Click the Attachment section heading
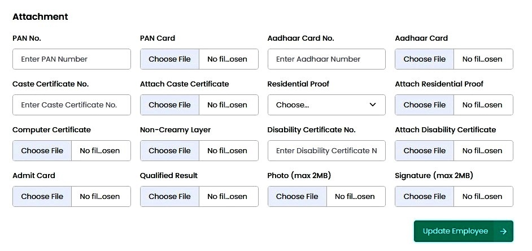532x251 pixels. click(40, 17)
